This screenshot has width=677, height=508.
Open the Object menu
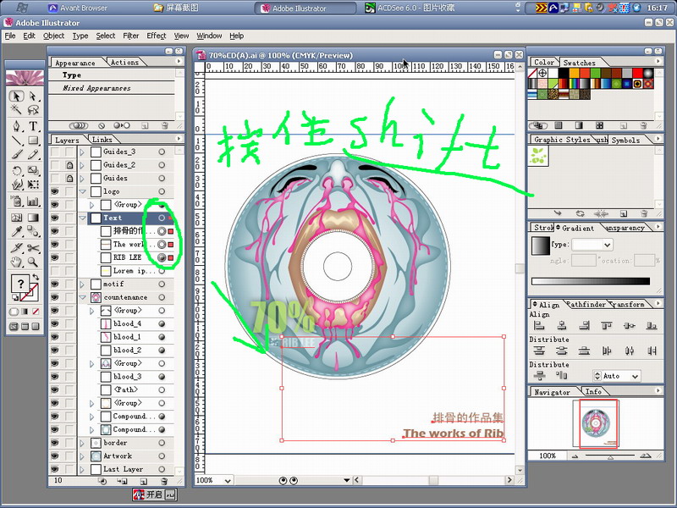(x=53, y=36)
